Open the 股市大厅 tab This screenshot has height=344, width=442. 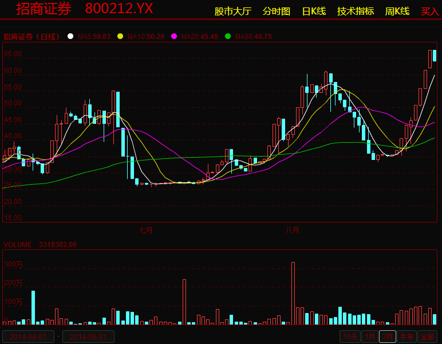(232, 11)
